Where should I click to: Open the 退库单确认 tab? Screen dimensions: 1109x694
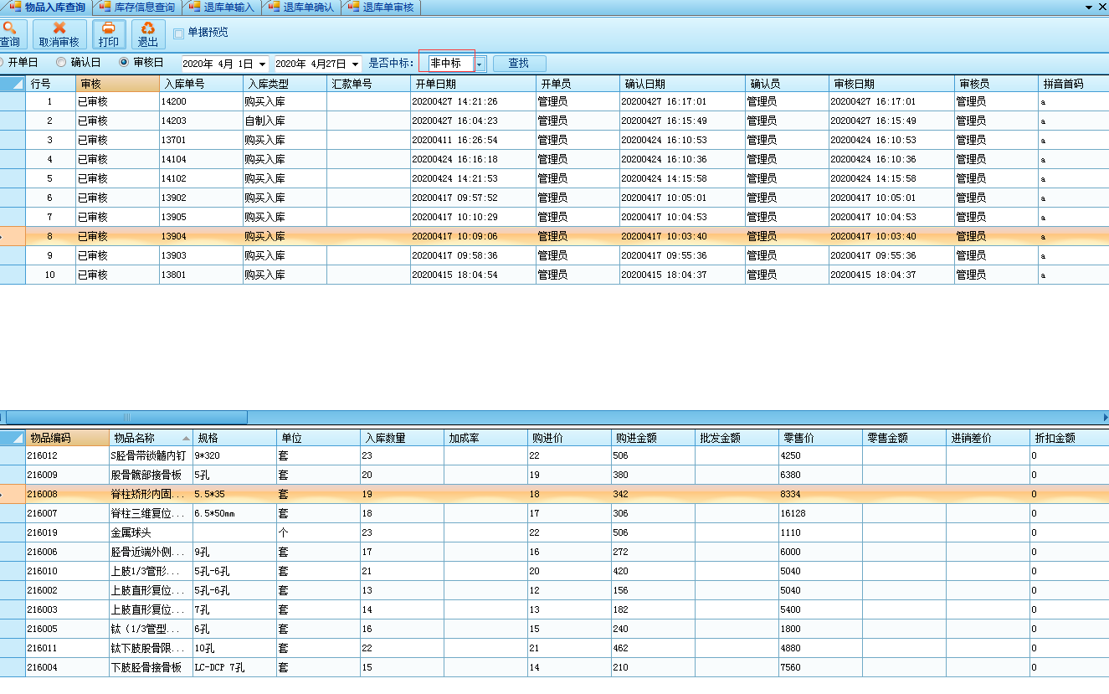pos(301,8)
